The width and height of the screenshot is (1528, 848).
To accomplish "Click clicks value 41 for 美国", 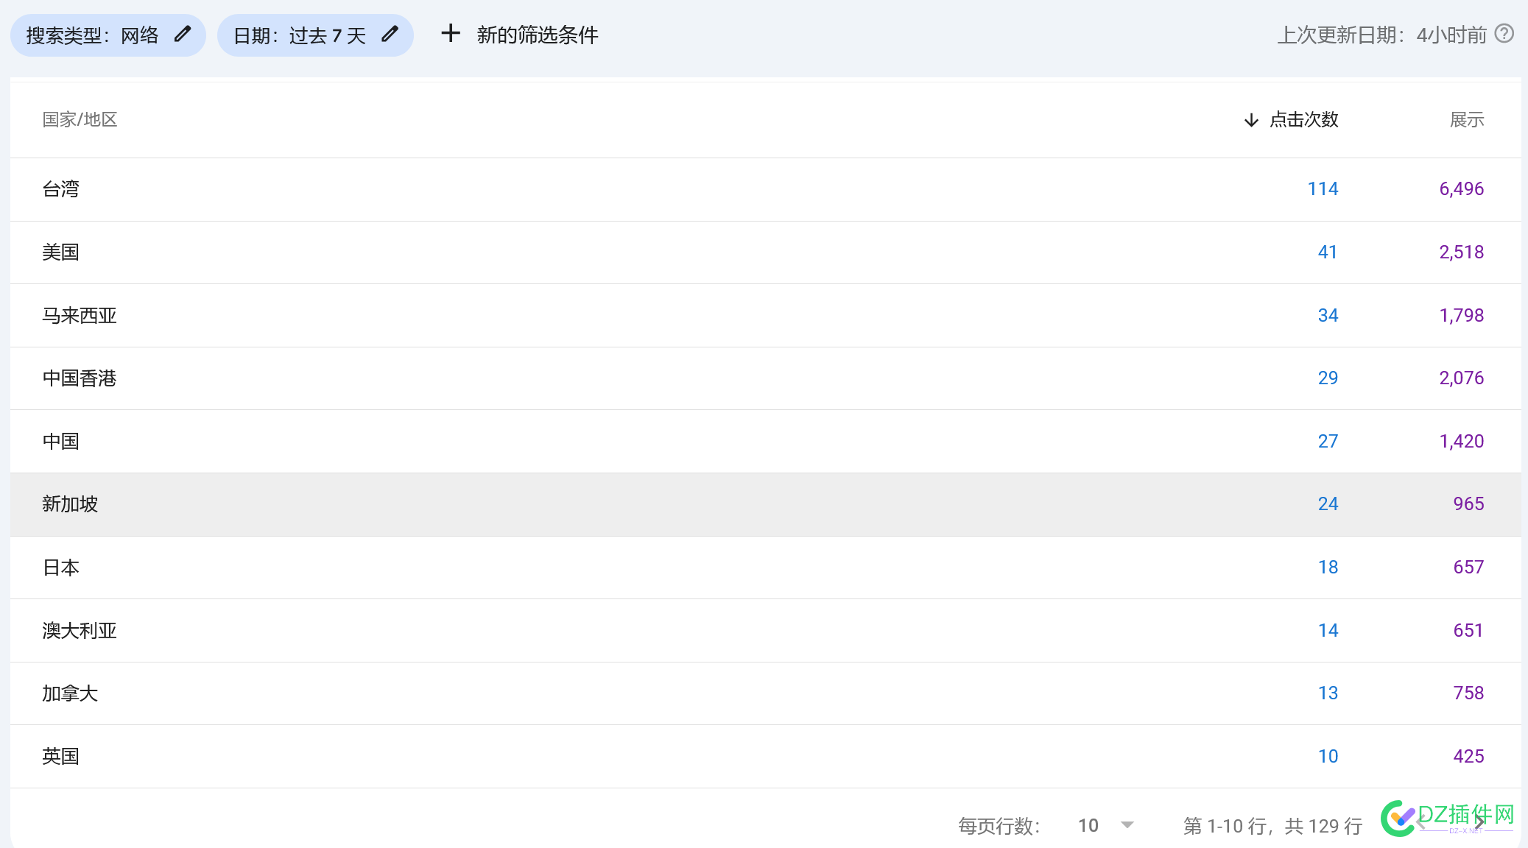I will (x=1328, y=252).
